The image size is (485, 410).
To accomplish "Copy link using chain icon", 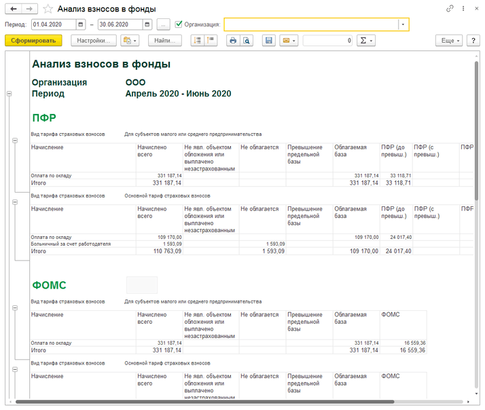I will 450,9.
